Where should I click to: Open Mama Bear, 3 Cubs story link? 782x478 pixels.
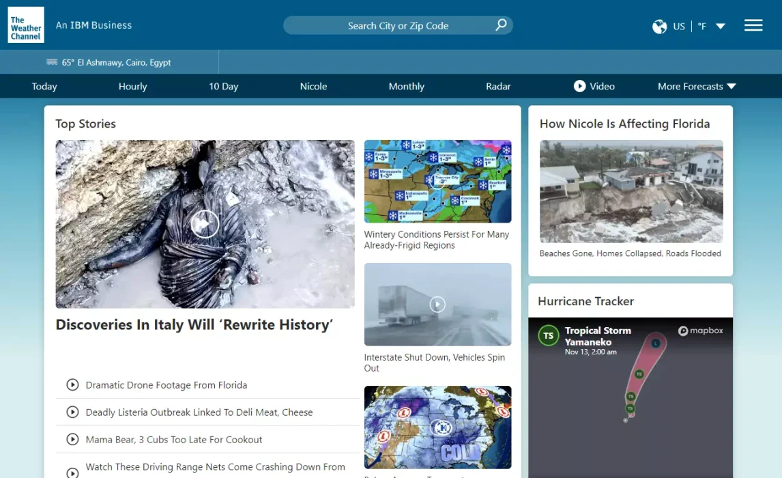point(173,440)
